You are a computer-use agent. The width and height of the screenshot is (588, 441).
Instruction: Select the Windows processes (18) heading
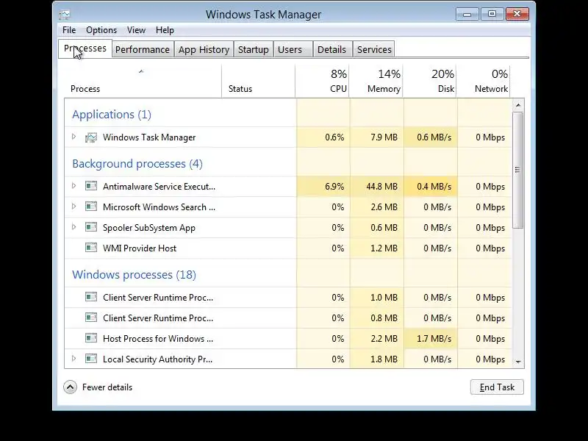pos(134,275)
